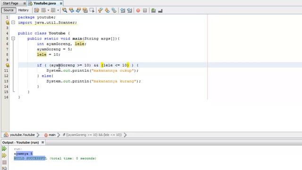
Task: Click the "makanannya kurang" string literal
Action: (114, 81)
